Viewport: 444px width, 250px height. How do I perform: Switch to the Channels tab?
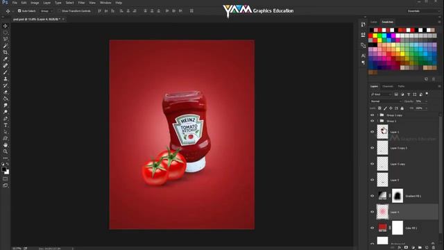pyautogui.click(x=388, y=86)
